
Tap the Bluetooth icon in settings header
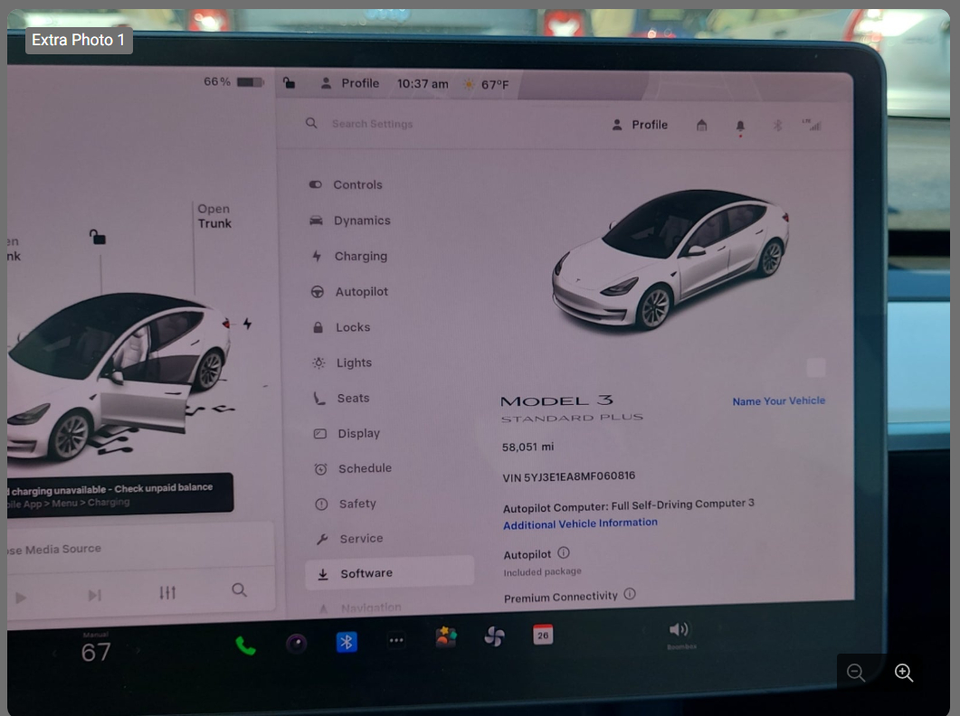[x=777, y=126]
